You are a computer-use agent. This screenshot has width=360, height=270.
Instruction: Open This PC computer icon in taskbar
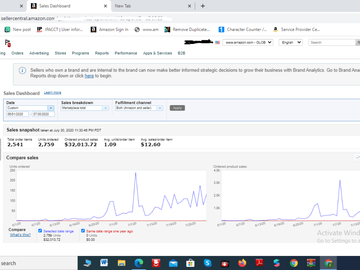(x=87, y=263)
